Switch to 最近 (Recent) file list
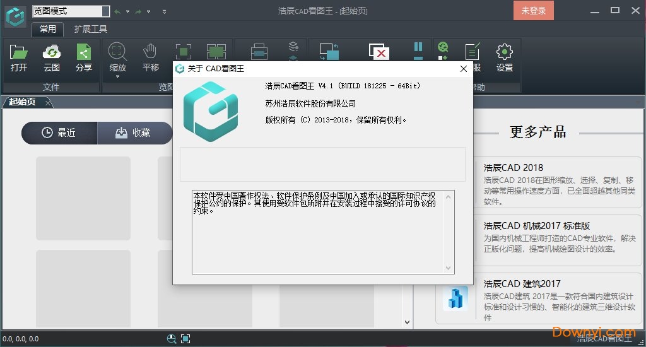The image size is (646, 347). (x=59, y=132)
